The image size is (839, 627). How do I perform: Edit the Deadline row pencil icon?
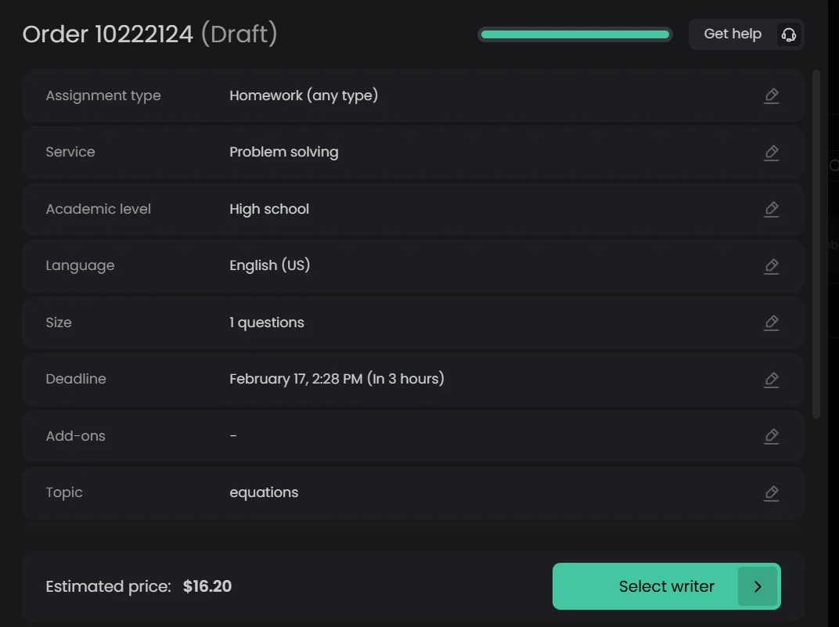pos(771,380)
